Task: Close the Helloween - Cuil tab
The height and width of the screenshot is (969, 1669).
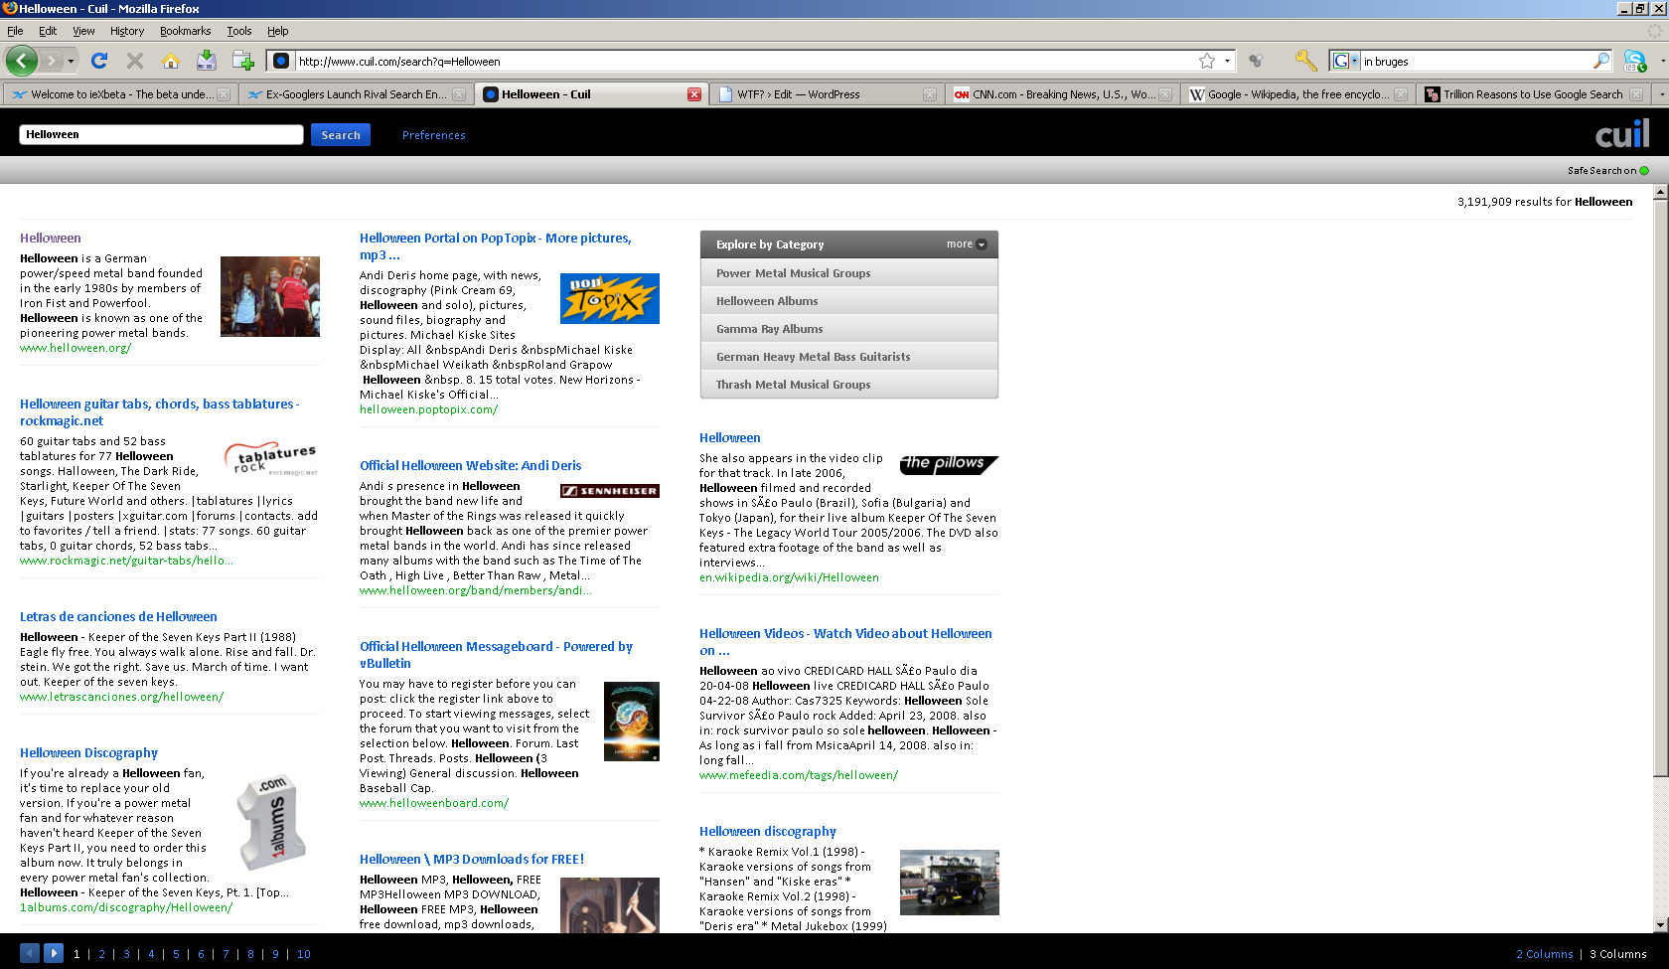Action: 694,94
